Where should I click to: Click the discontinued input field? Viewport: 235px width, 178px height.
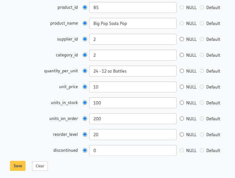pos(133,150)
